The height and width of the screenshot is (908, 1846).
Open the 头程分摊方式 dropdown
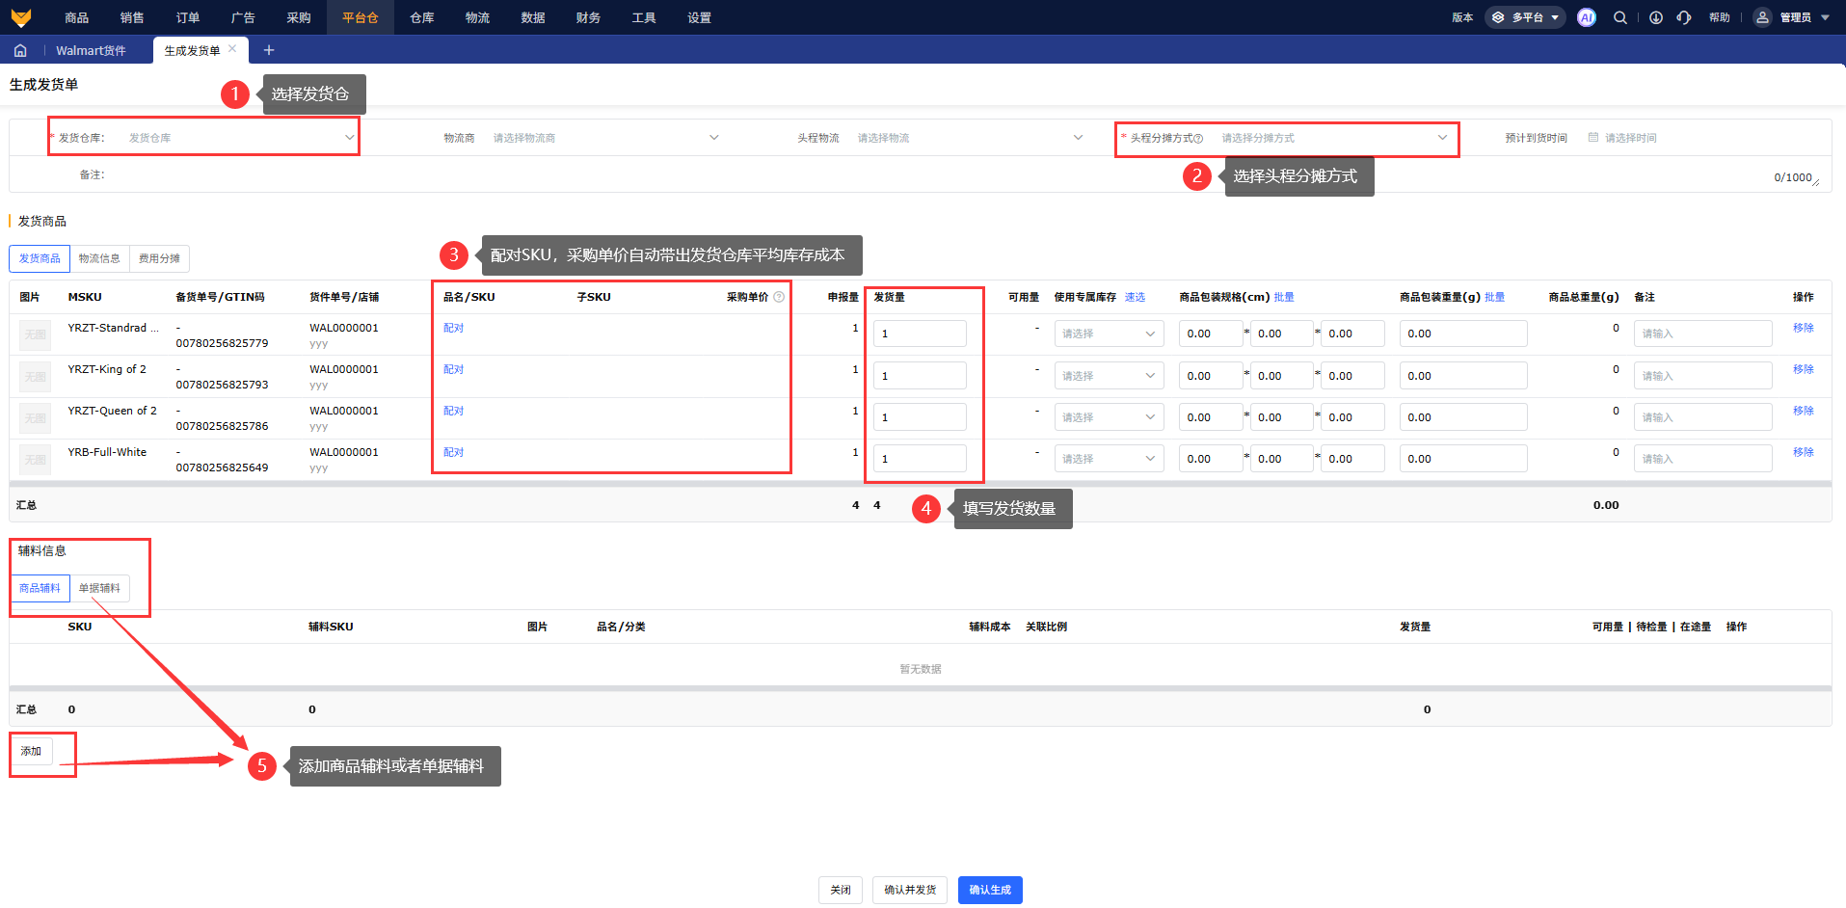[1334, 138]
